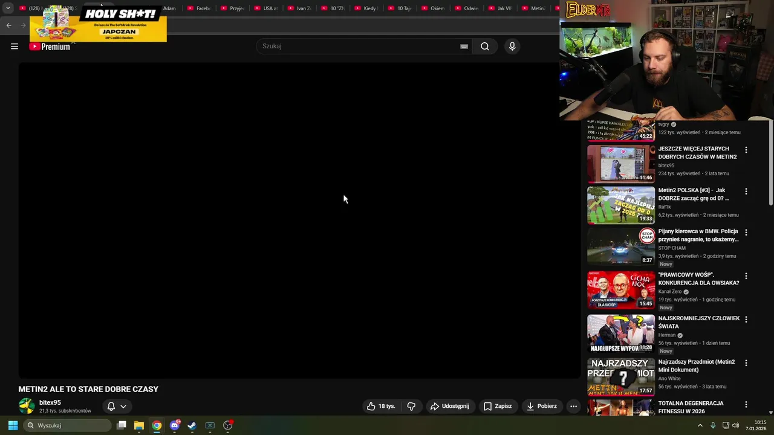
Task: Click the YouTube Premium logo
Action: click(50, 47)
